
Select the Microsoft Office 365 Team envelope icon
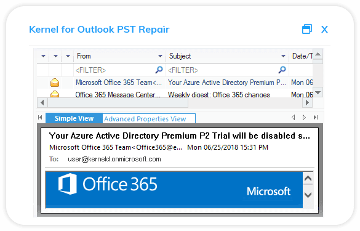[55, 83]
